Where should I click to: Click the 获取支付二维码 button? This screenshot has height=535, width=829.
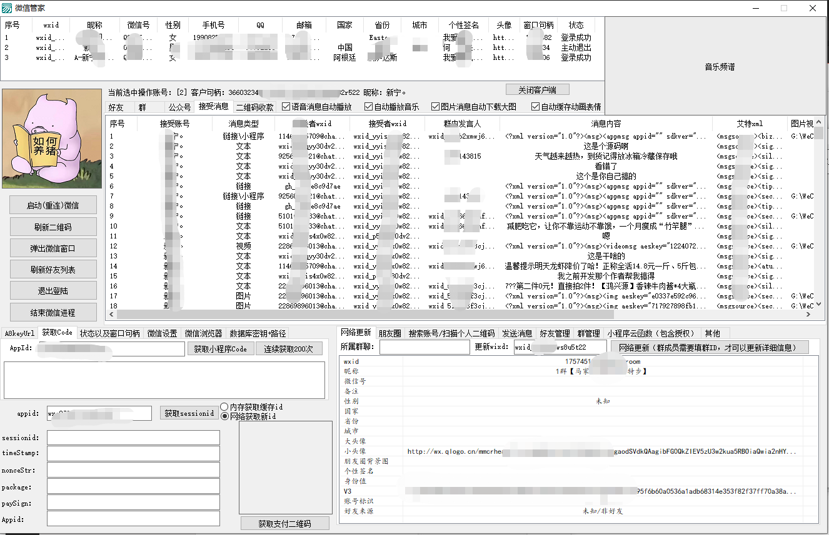tap(284, 523)
